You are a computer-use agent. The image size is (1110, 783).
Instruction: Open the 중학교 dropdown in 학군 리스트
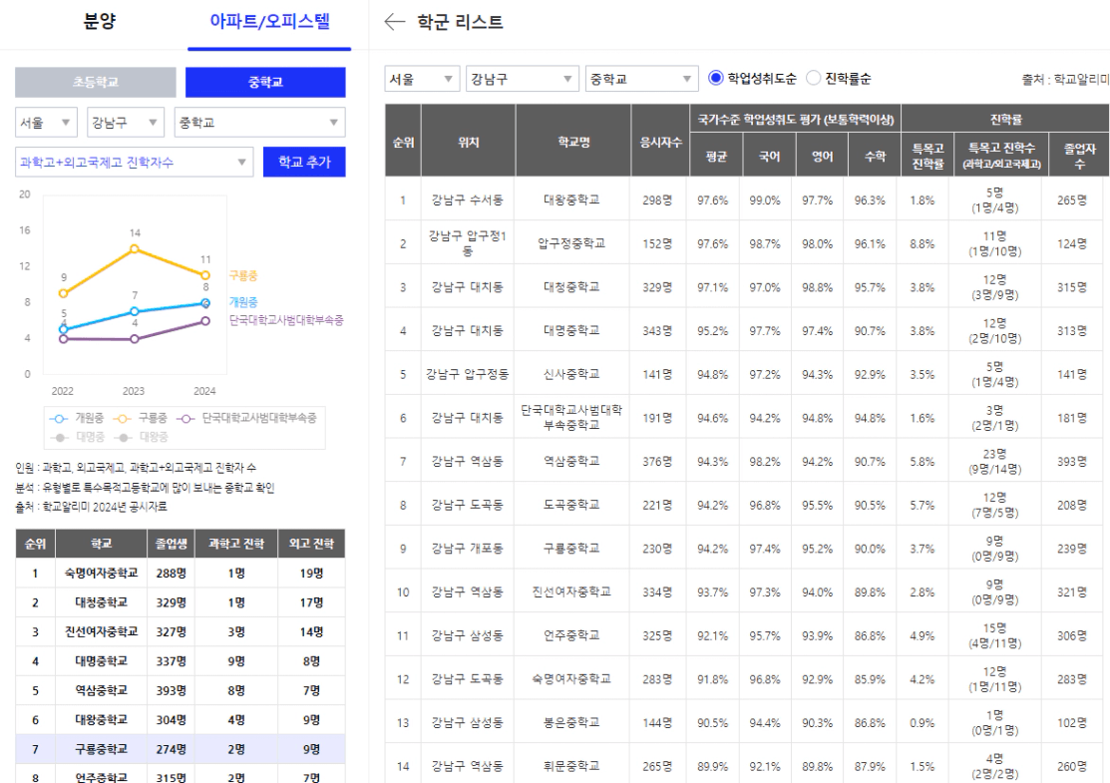pos(641,79)
